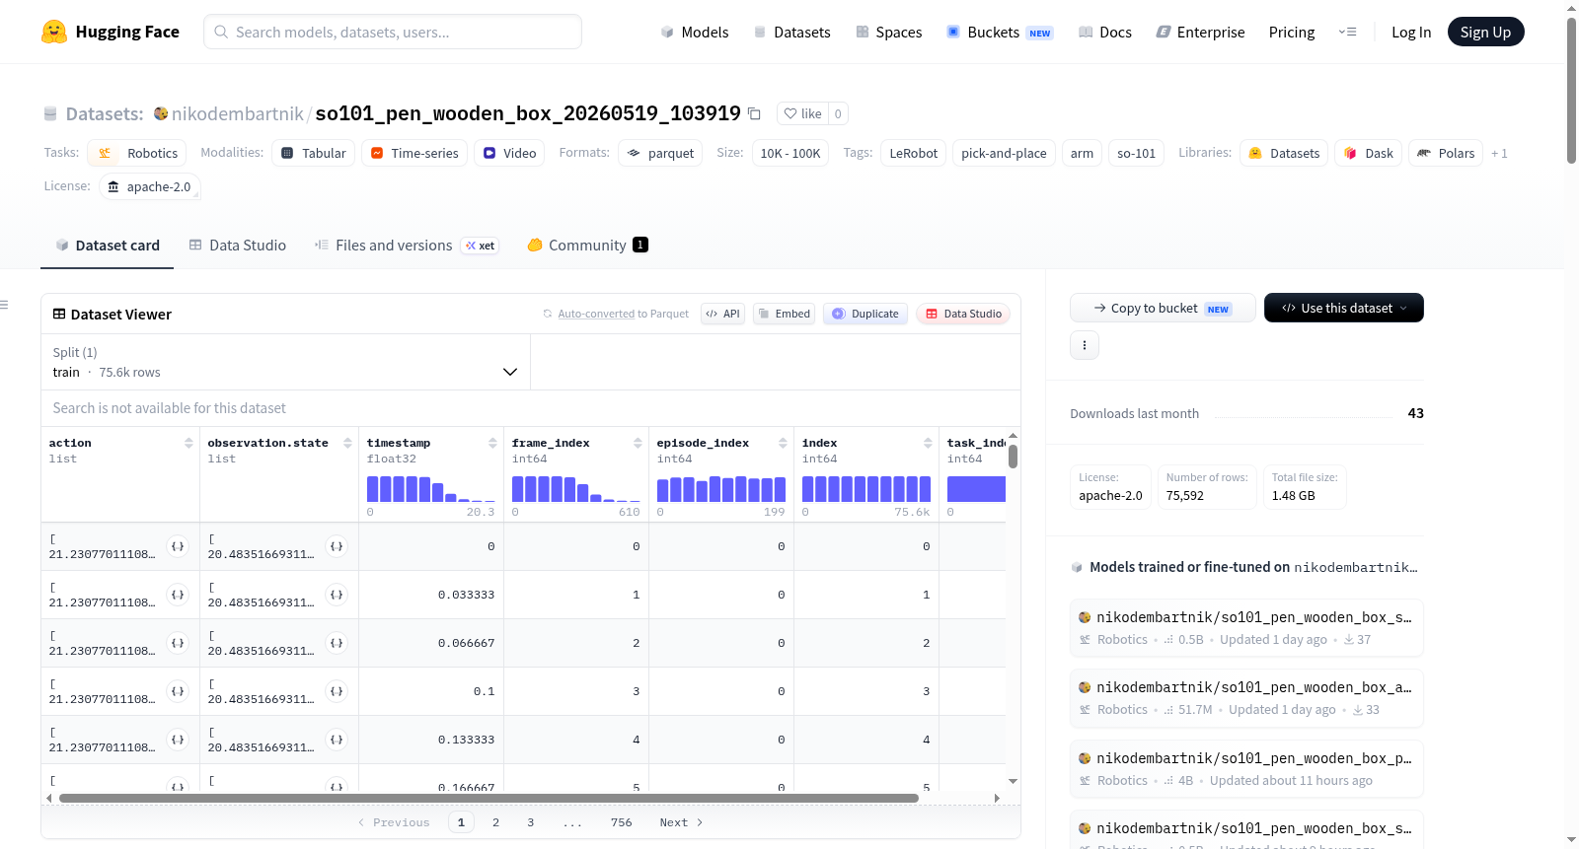Open the Community tab
Viewport: 1579px width, 849px height.
[588, 246]
